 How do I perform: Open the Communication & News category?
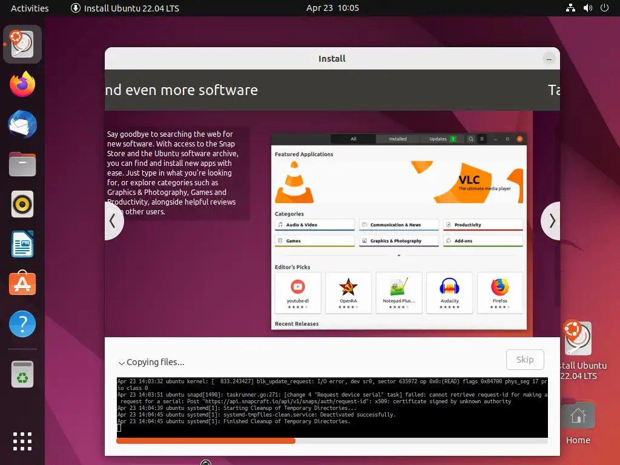click(x=399, y=225)
